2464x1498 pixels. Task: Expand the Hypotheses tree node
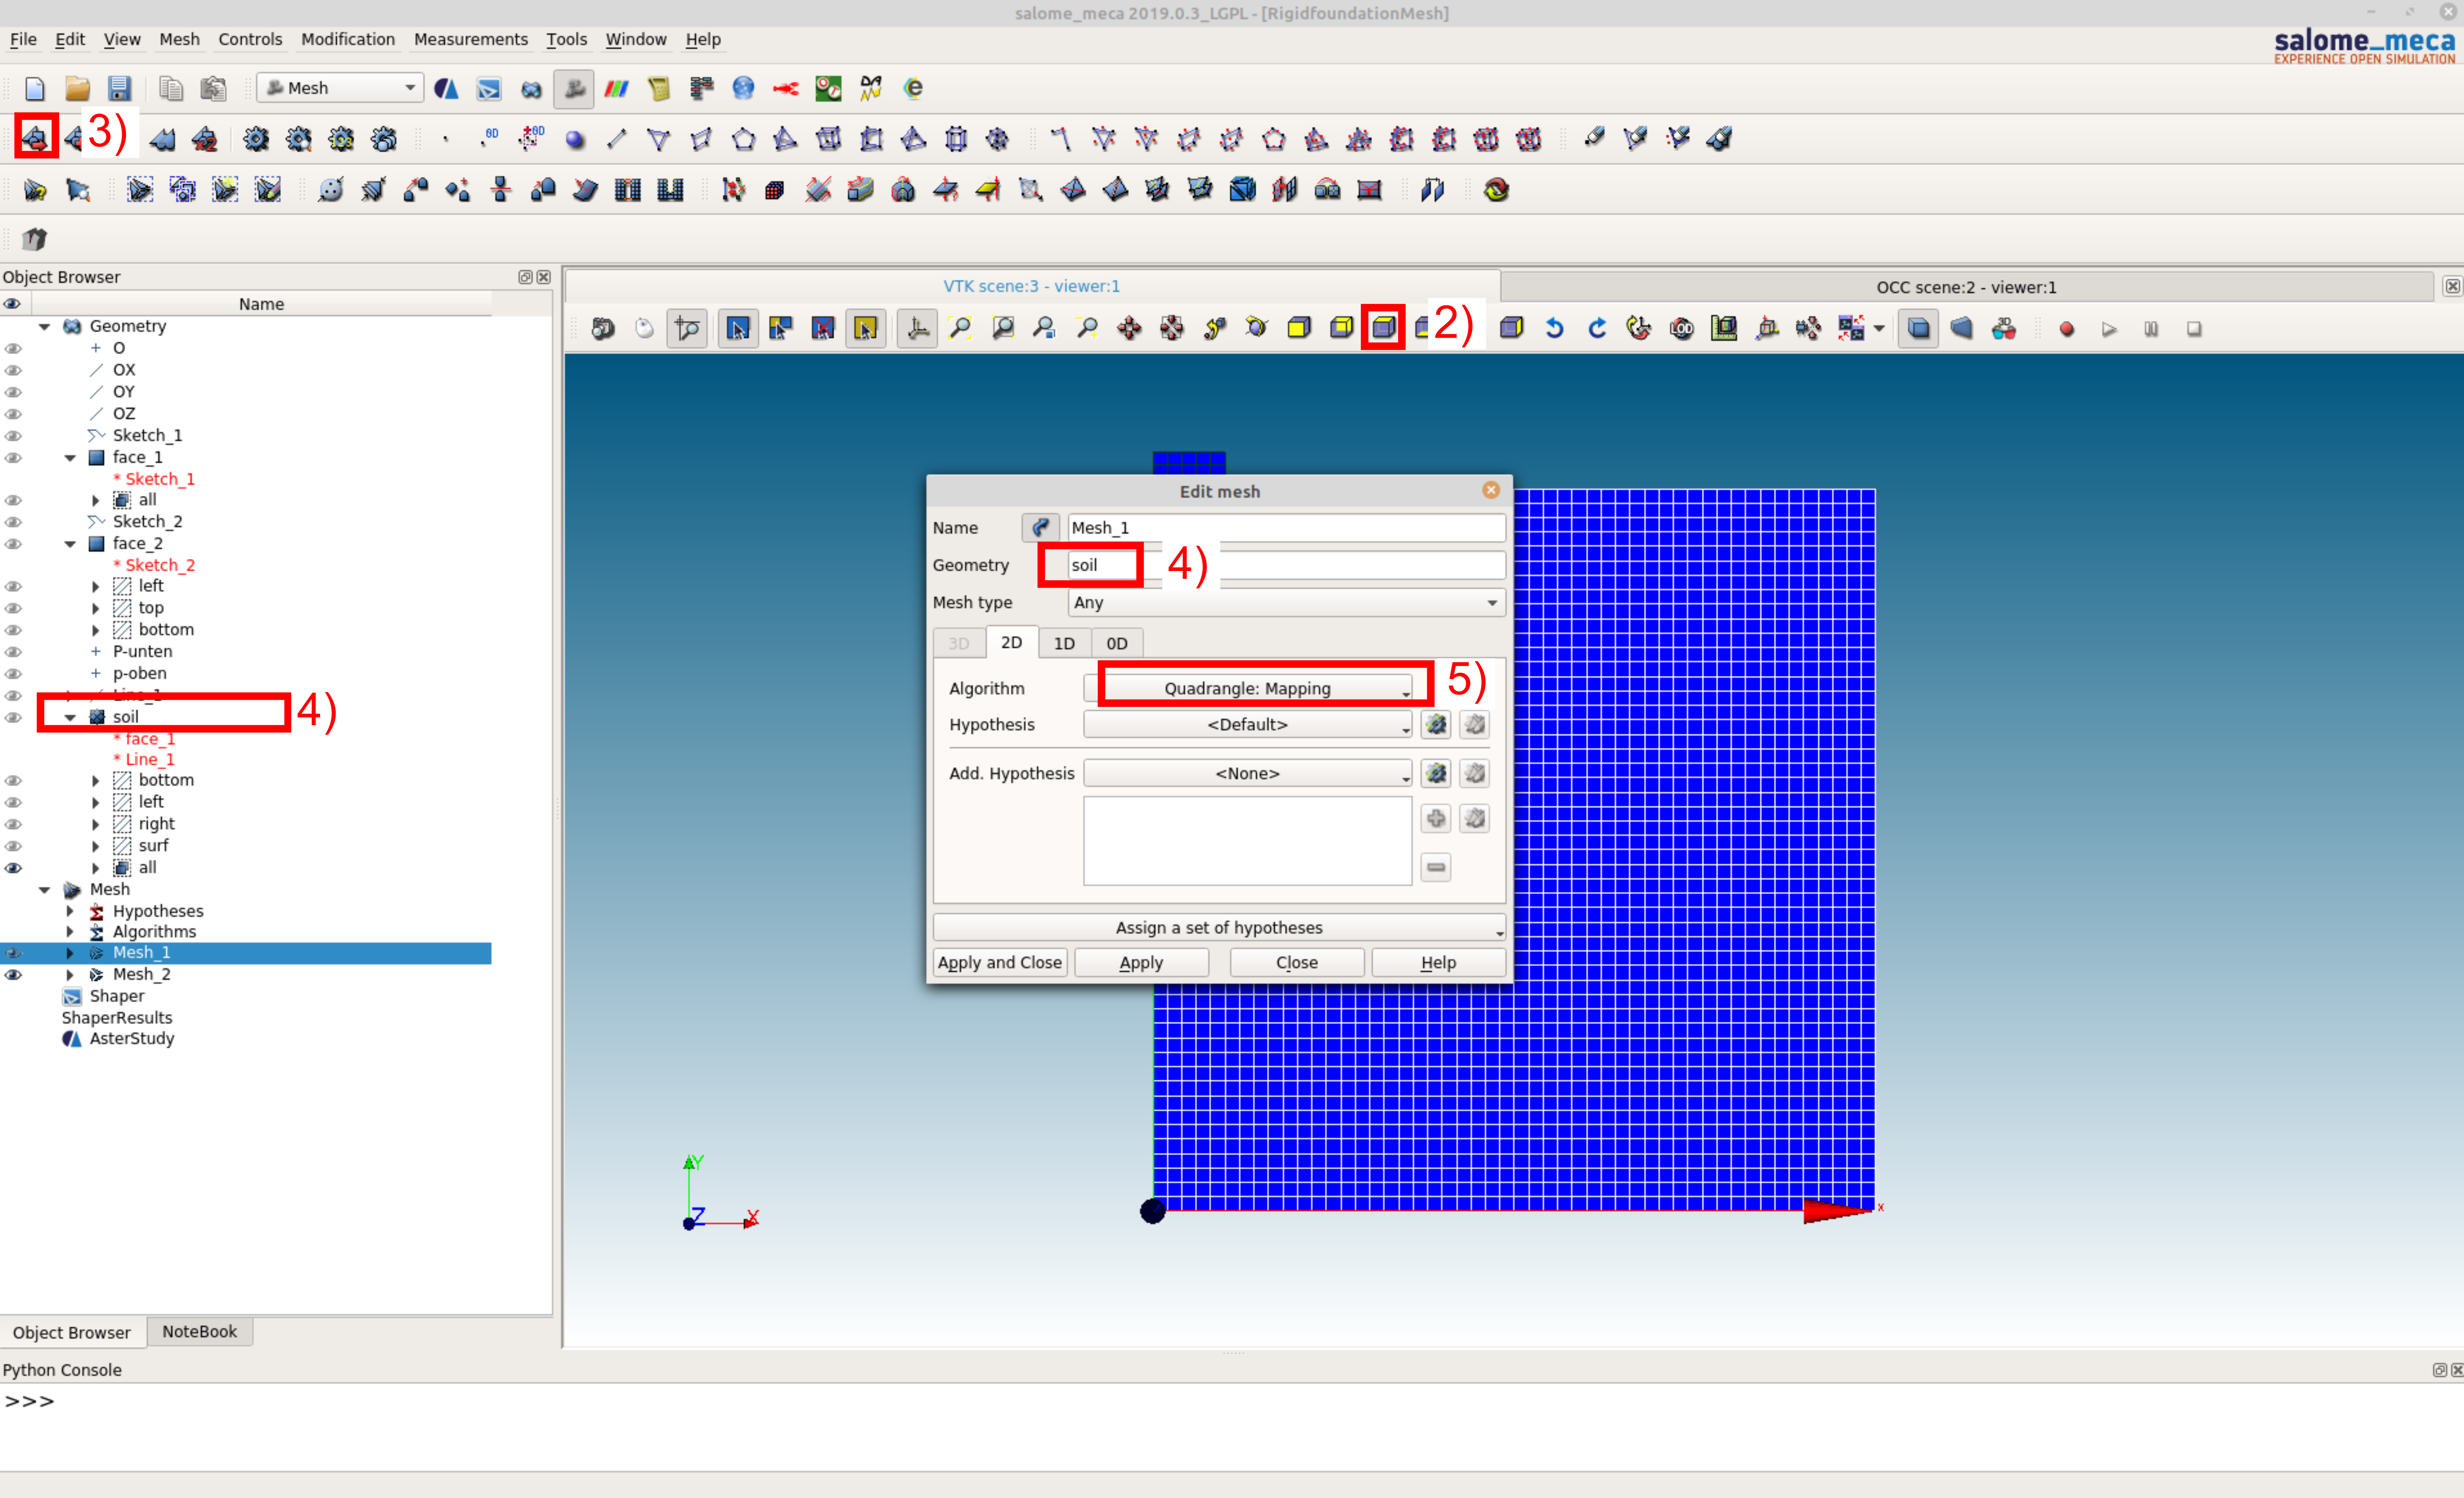[x=70, y=911]
